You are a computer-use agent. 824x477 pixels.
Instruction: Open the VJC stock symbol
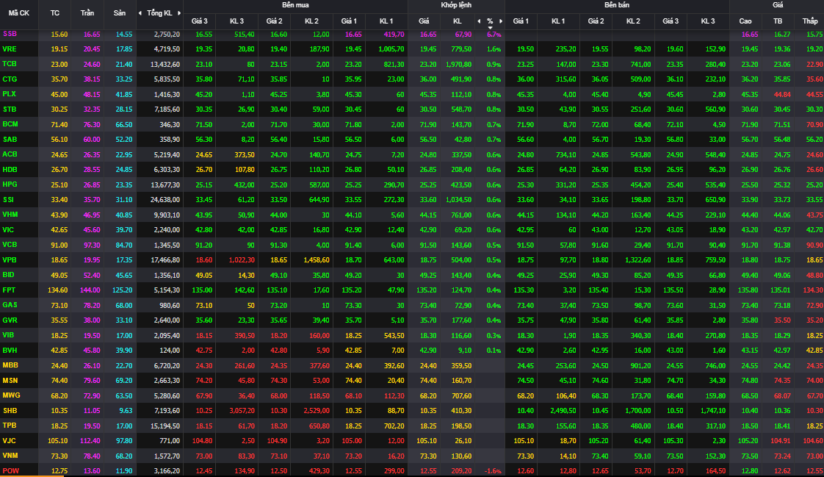tap(9, 441)
